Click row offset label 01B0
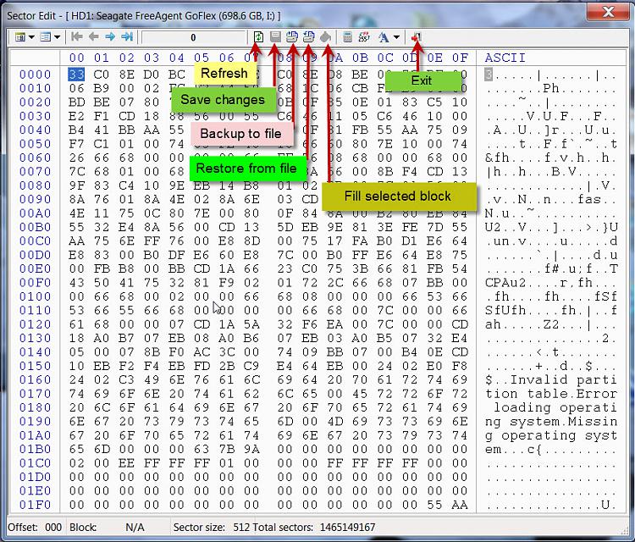The width and height of the screenshot is (635, 542). (36, 449)
